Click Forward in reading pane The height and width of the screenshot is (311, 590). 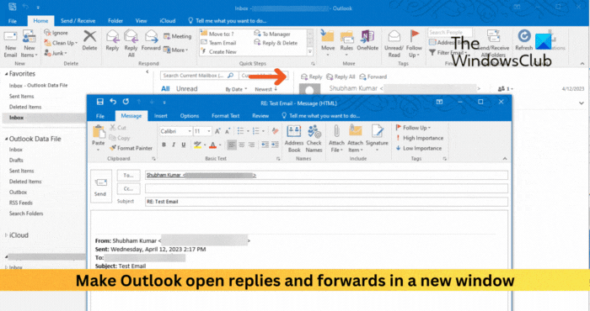coord(373,76)
